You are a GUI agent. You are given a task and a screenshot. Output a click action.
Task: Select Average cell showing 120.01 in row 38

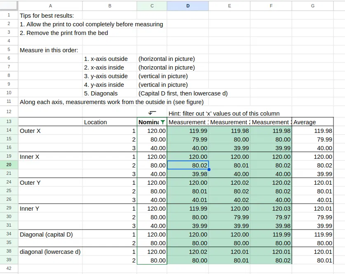click(x=313, y=252)
